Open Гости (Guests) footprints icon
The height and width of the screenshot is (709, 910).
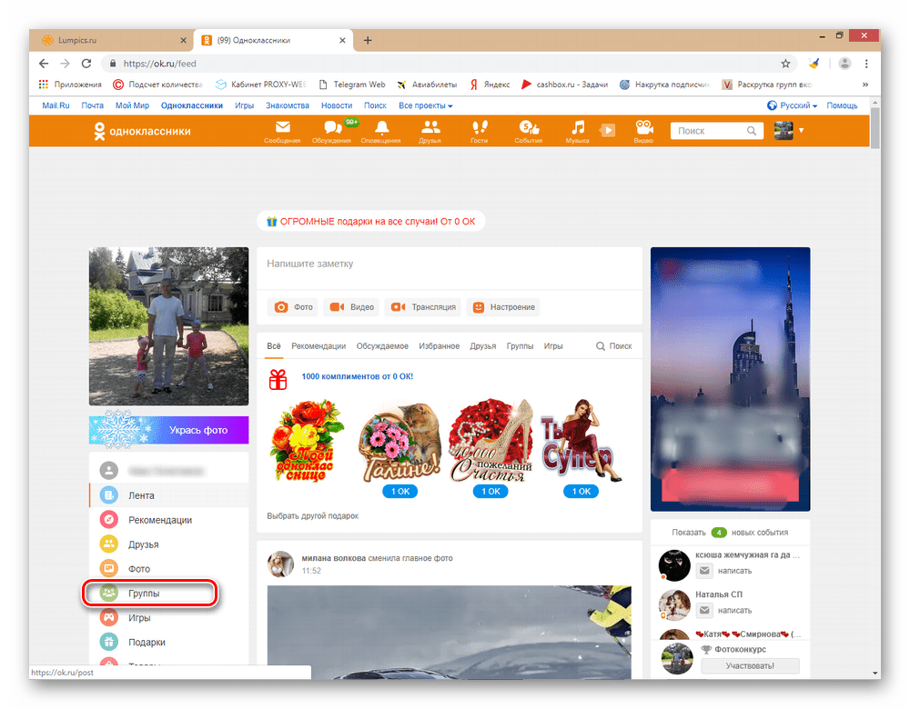pyautogui.click(x=479, y=131)
